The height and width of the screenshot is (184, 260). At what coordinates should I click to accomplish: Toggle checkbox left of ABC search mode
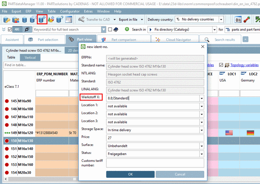10,29
